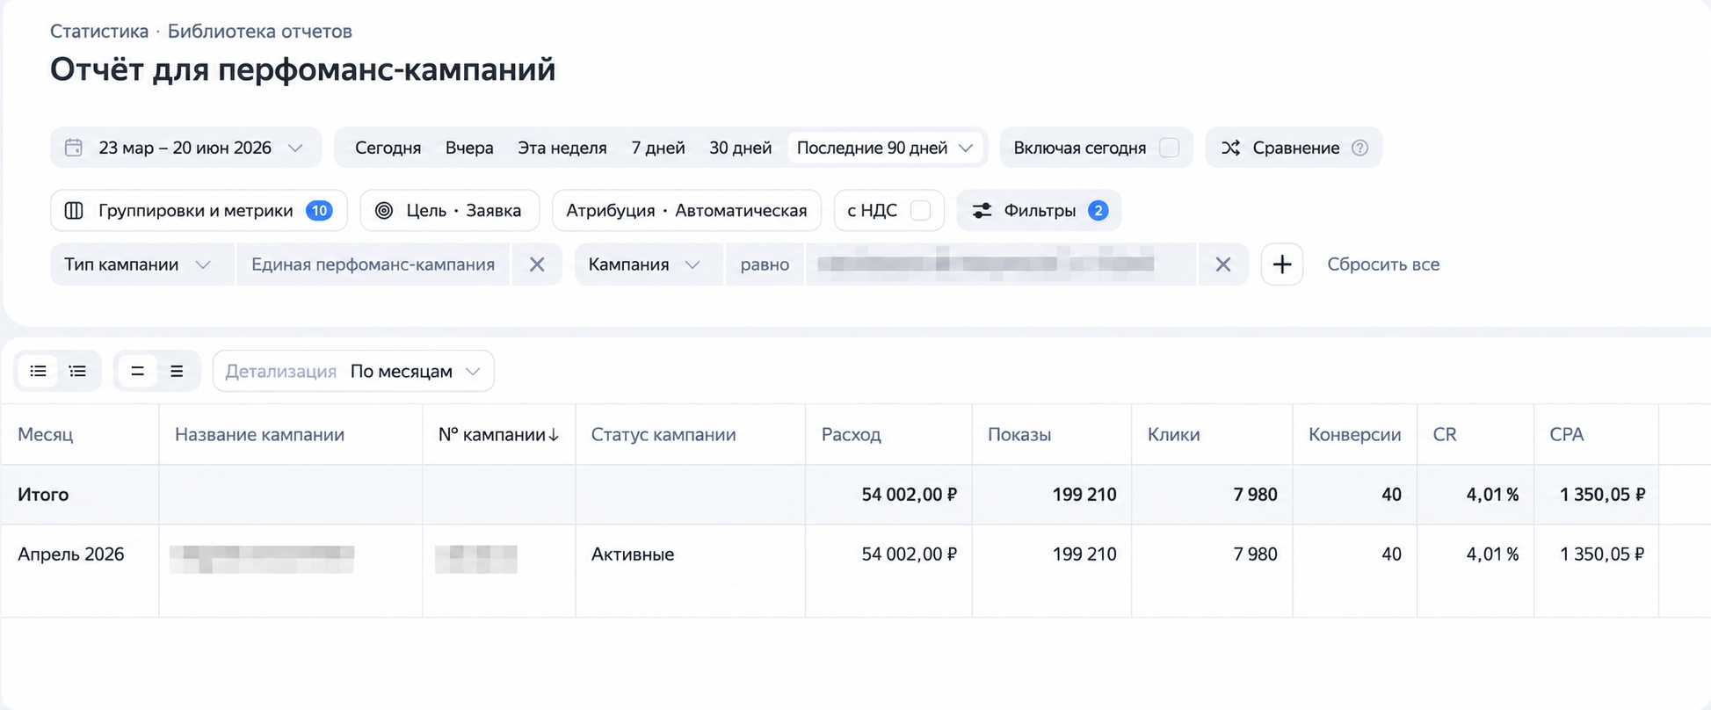Go to Библиотека отчетов breadcrumb
The image size is (1711, 710).
pyautogui.click(x=260, y=32)
